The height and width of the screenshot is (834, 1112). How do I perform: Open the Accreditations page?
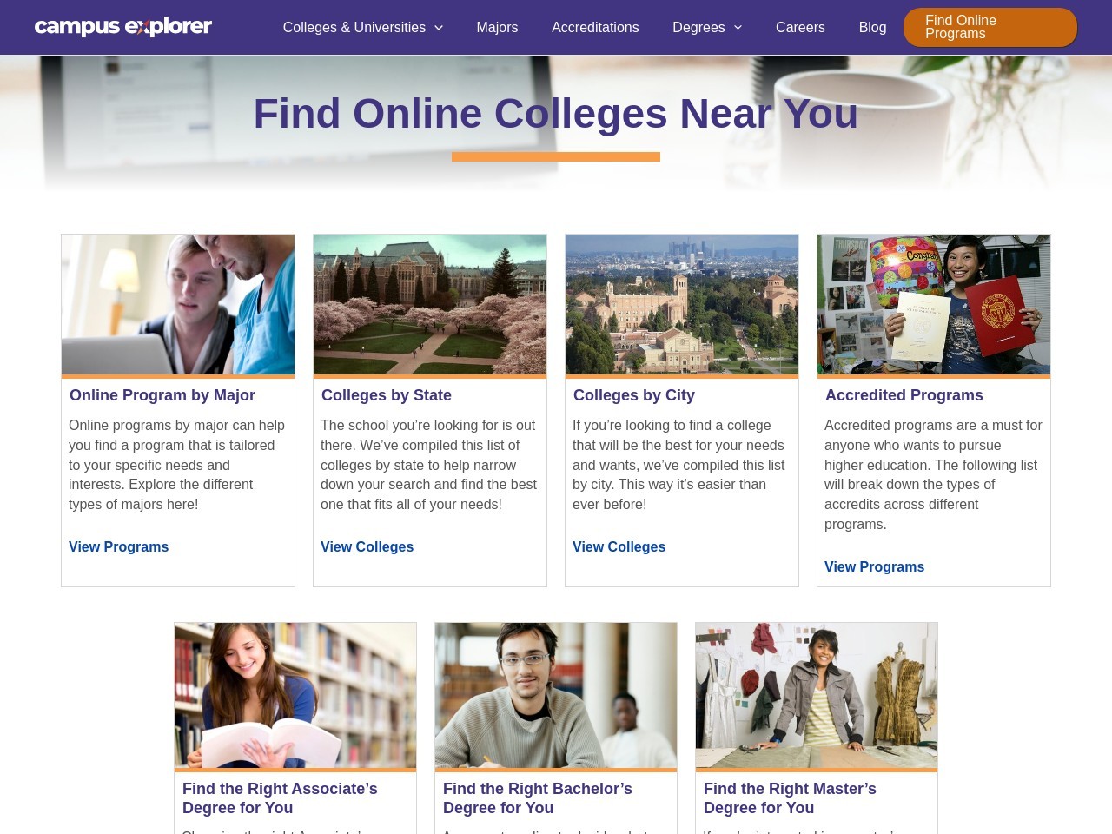click(595, 27)
